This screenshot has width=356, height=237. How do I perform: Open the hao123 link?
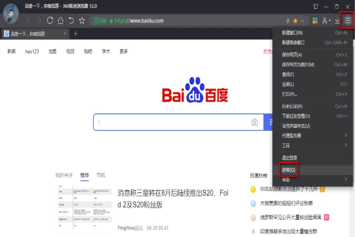tap(32, 51)
